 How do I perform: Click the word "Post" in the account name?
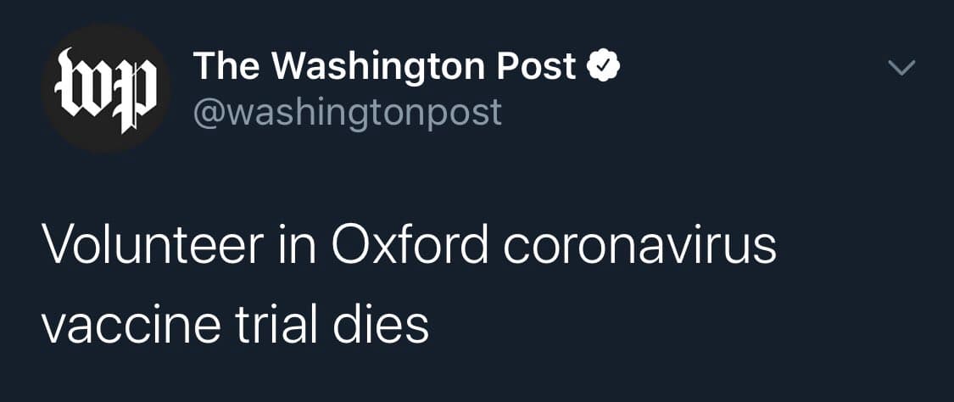[x=538, y=66]
